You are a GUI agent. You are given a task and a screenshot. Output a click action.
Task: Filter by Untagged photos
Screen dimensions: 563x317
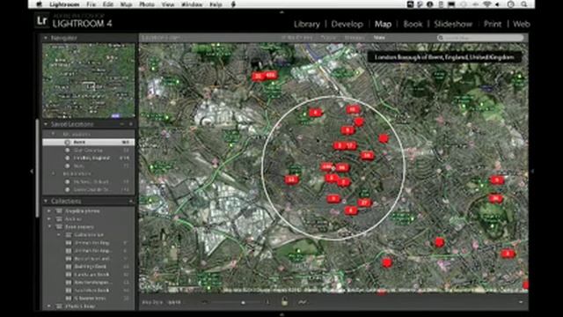pos(355,37)
